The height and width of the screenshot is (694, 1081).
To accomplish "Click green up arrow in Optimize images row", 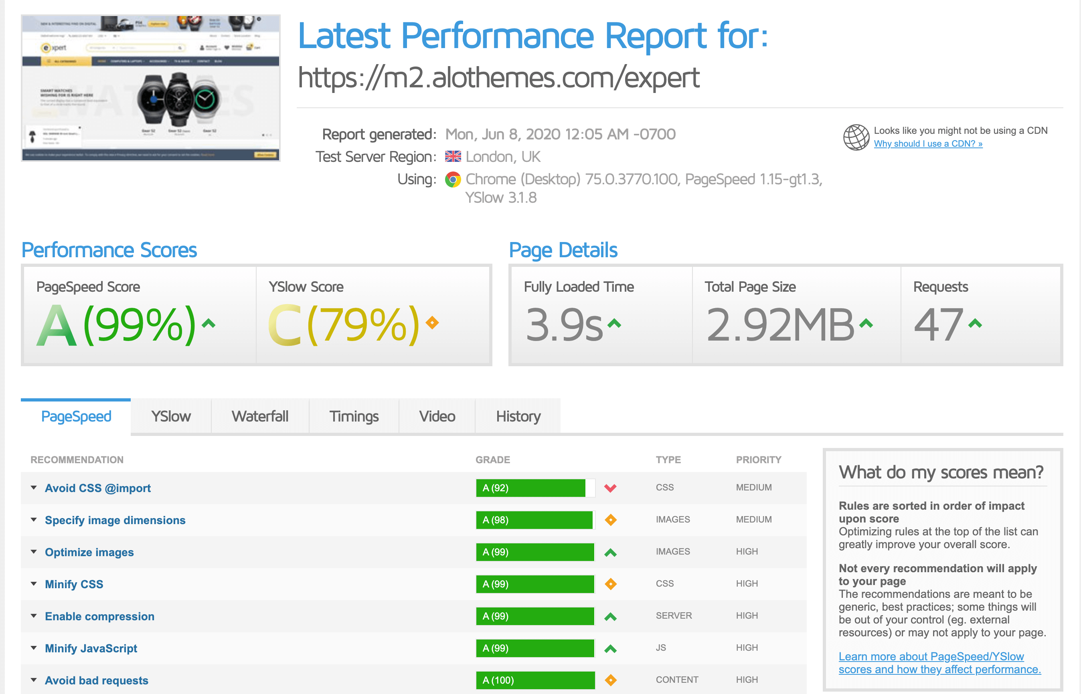I will point(610,553).
